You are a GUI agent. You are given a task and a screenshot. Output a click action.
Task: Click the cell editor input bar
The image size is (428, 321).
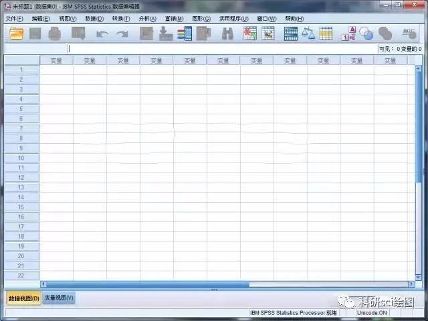coord(222,49)
